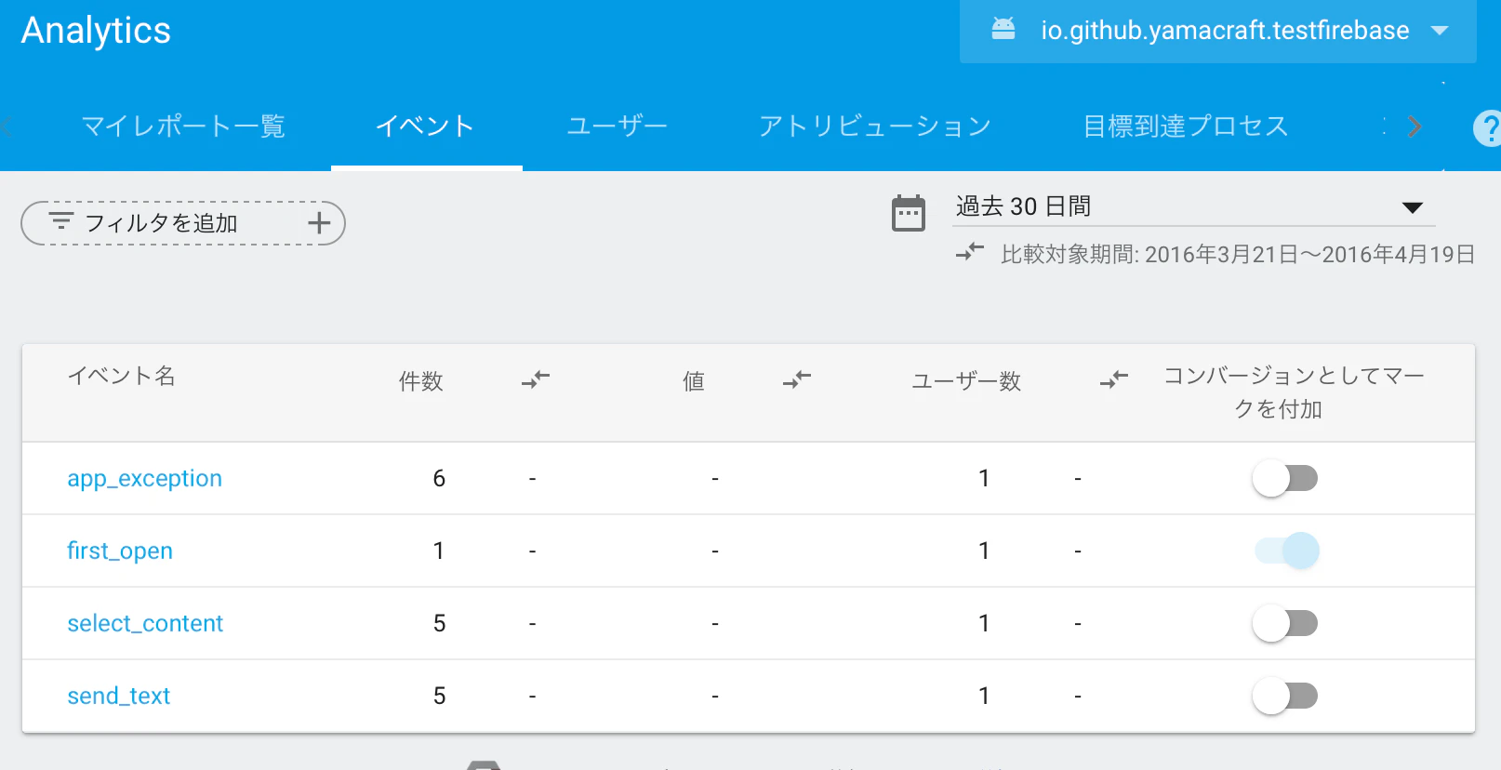Click the コンバージョンとしてマークを付加 header
Viewport: 1501px width, 770px height.
pyautogui.click(x=1295, y=392)
